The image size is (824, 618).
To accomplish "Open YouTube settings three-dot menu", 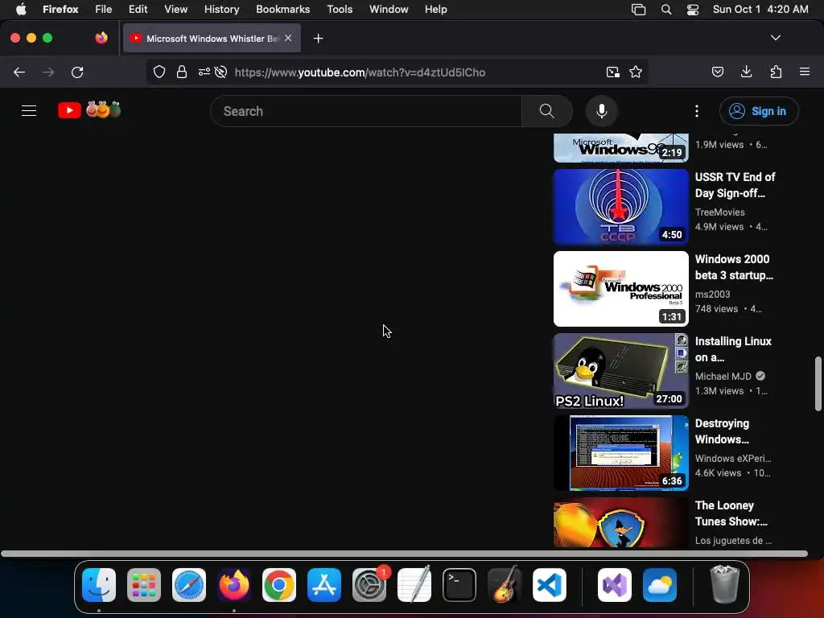I will pyautogui.click(x=696, y=111).
